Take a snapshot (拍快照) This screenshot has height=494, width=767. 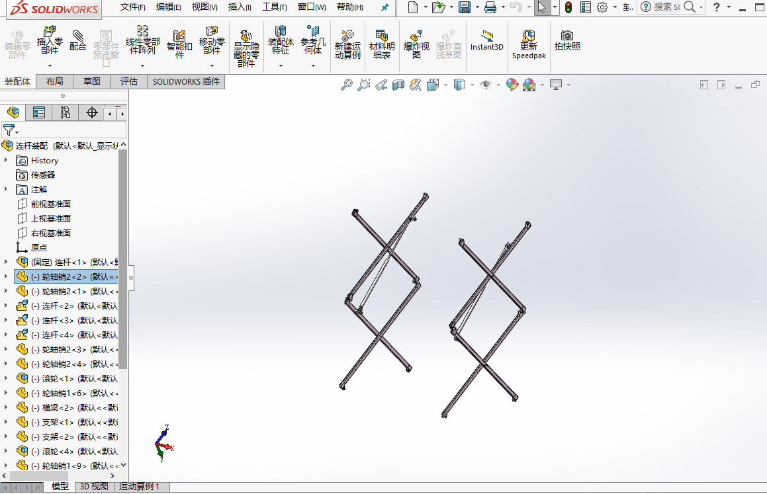pyautogui.click(x=567, y=40)
